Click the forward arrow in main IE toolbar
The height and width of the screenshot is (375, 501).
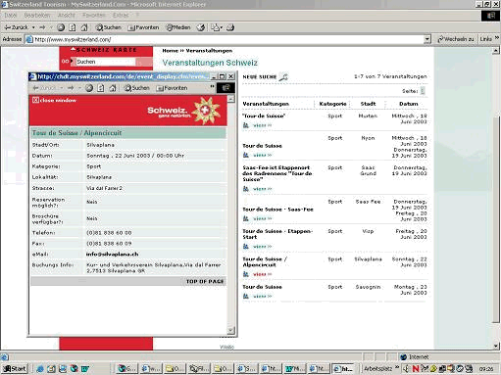42,27
